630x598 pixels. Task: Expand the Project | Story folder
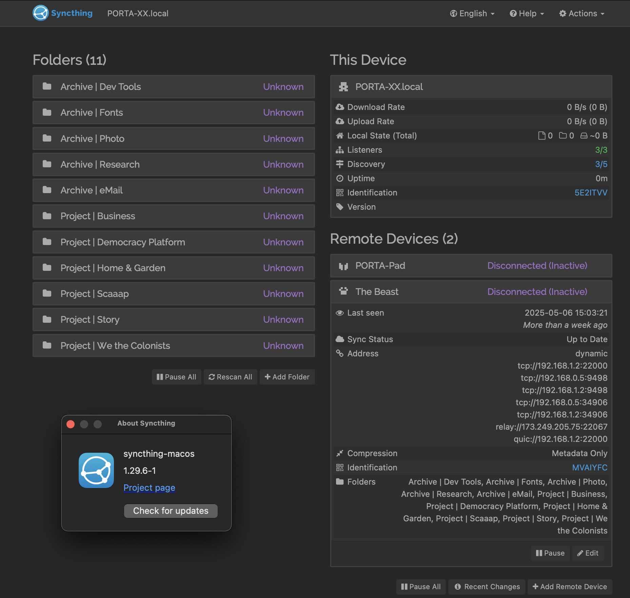pos(174,320)
